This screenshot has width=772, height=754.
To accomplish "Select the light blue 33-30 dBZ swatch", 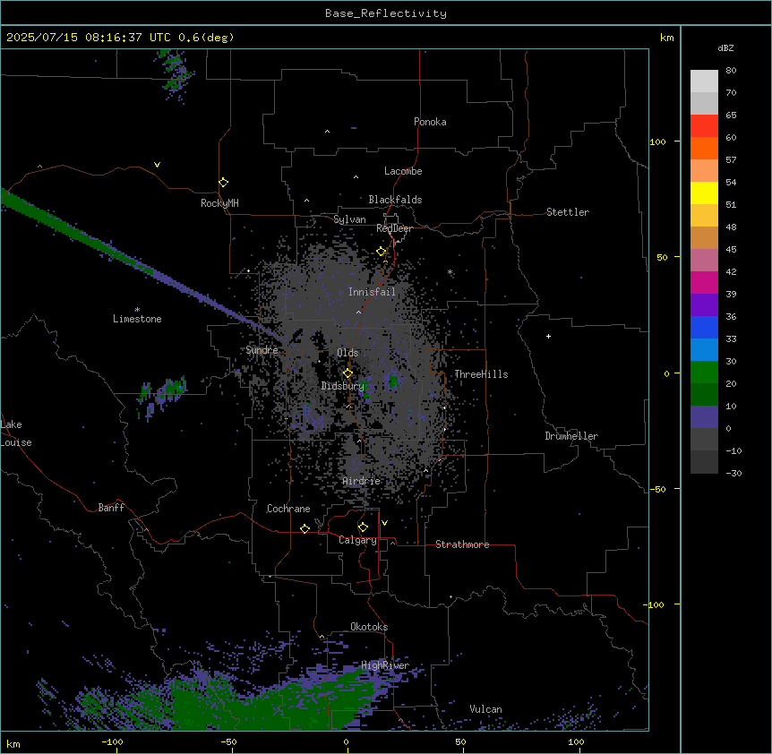I will point(704,350).
